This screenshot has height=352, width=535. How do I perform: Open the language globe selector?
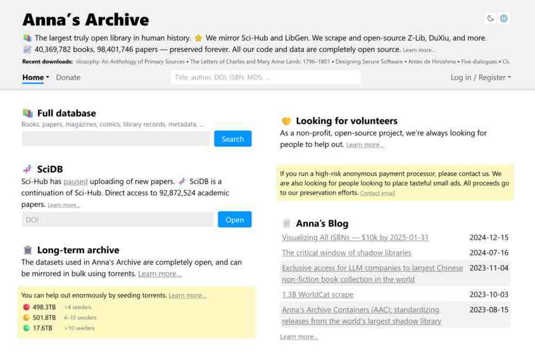[504, 18]
